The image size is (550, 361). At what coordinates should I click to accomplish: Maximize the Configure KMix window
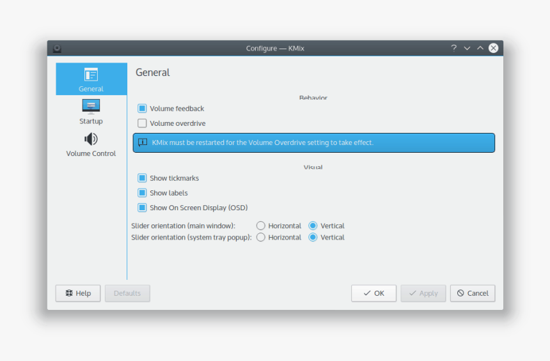[480, 48]
